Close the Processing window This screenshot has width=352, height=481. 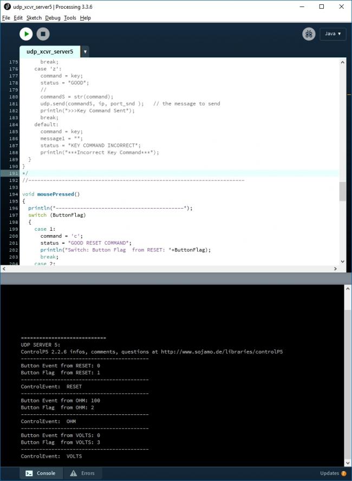(341, 6)
